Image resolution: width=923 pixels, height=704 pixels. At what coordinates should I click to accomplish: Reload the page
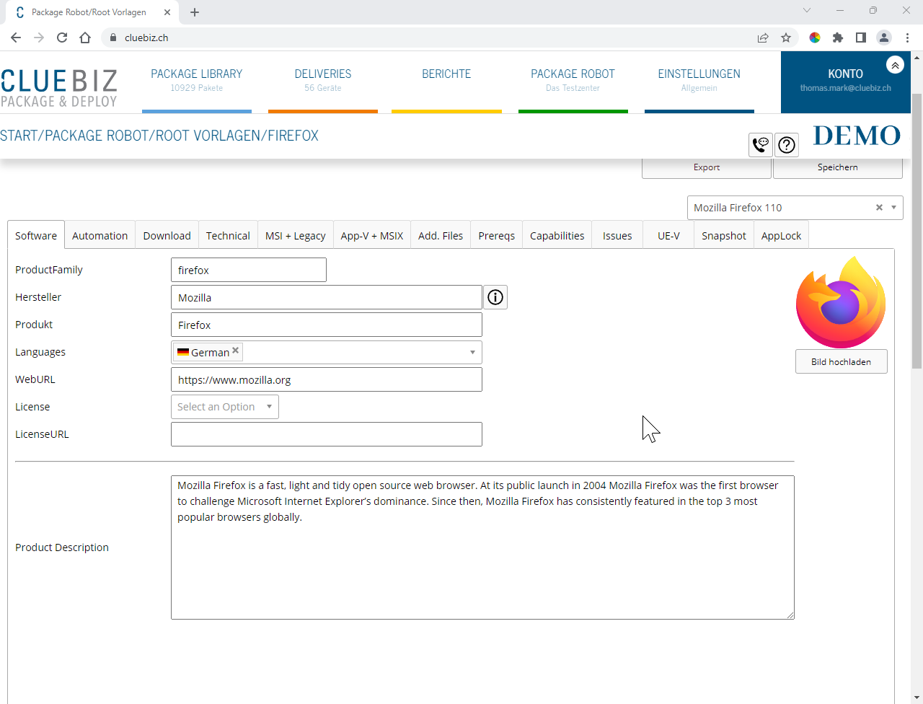pyautogui.click(x=62, y=38)
